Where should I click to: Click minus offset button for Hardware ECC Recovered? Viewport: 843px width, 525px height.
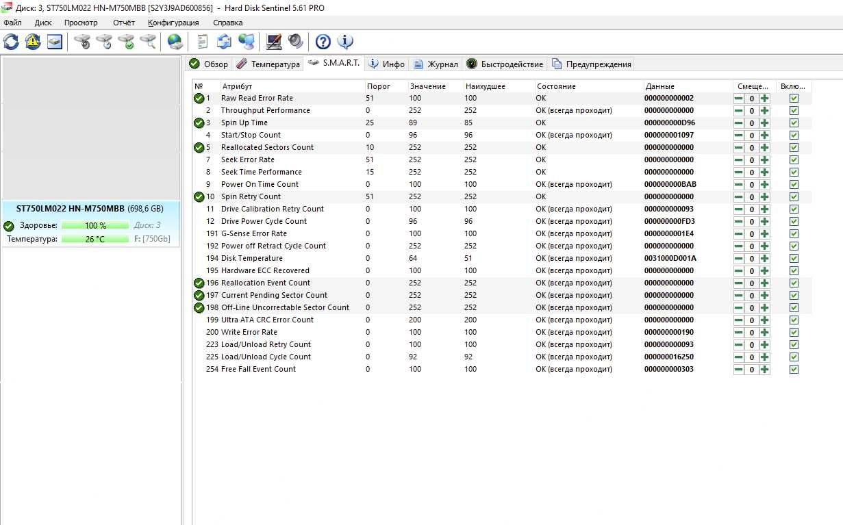[x=739, y=271]
